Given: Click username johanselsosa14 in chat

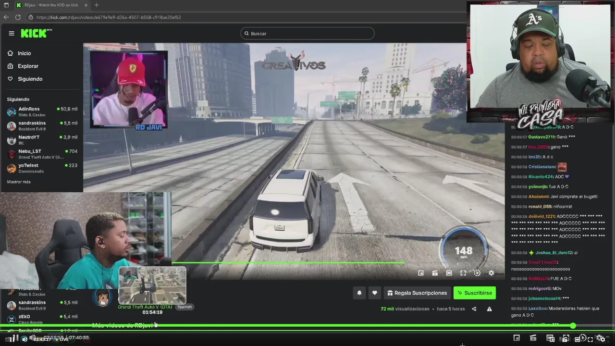Looking at the screenshot, I should point(544,298).
